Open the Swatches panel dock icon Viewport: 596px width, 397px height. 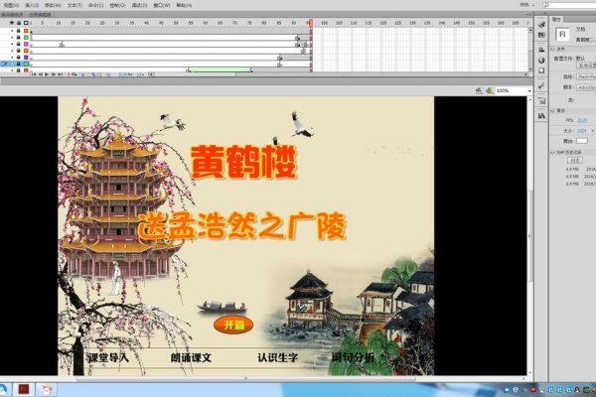(541, 35)
